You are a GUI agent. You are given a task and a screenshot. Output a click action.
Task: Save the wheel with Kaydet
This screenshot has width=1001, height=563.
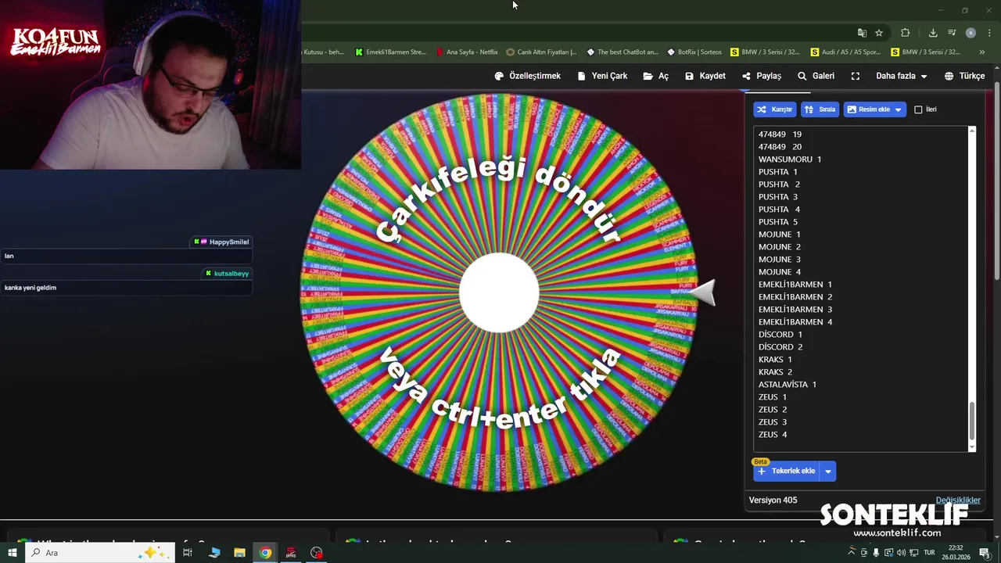[705, 76]
